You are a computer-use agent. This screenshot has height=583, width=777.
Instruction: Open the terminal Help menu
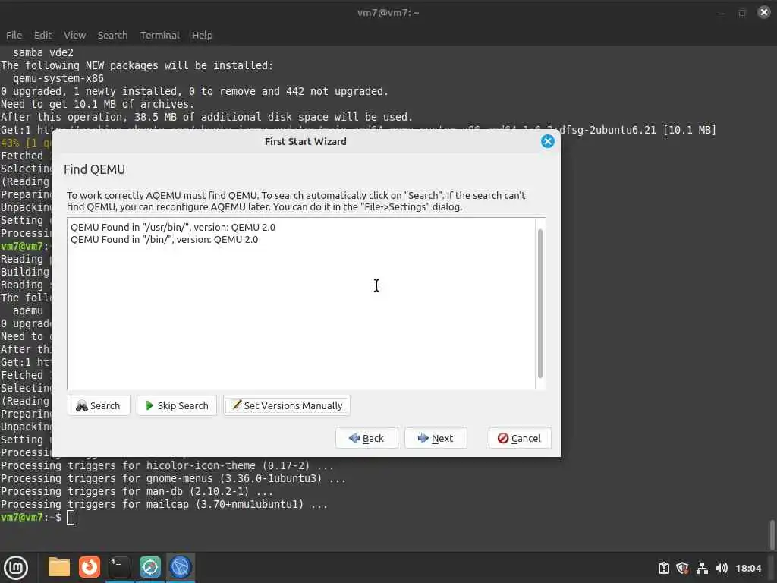pyautogui.click(x=202, y=35)
